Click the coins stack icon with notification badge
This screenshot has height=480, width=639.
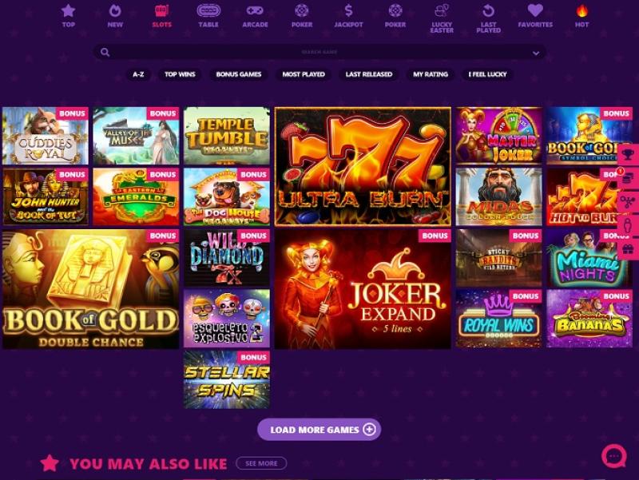[x=628, y=177]
